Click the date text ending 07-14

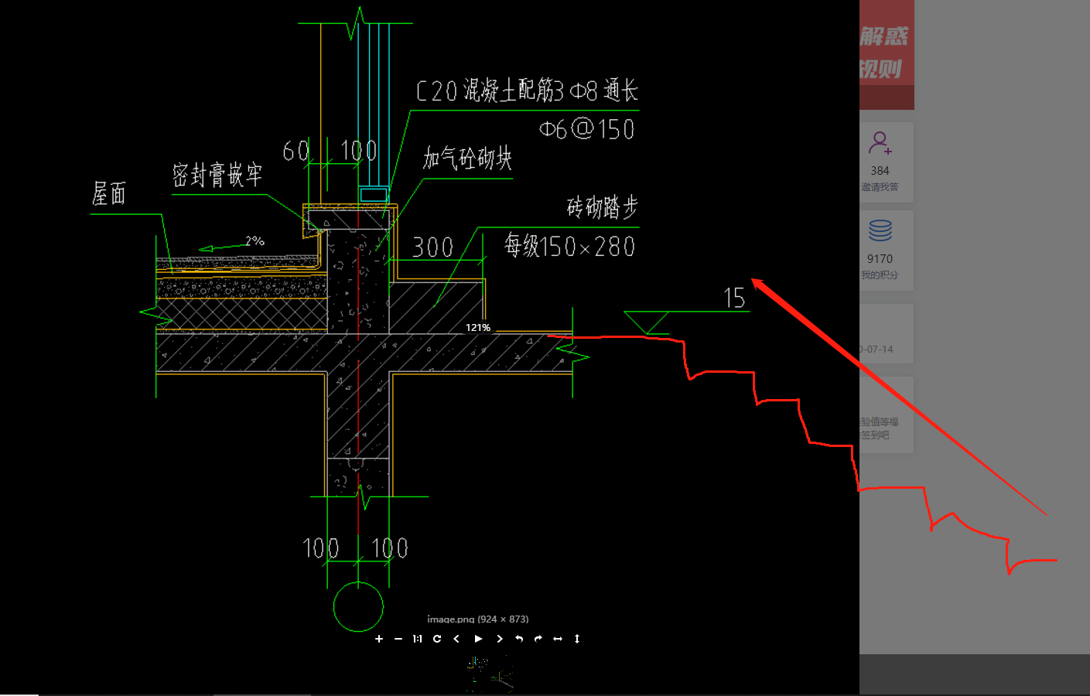[x=876, y=350]
